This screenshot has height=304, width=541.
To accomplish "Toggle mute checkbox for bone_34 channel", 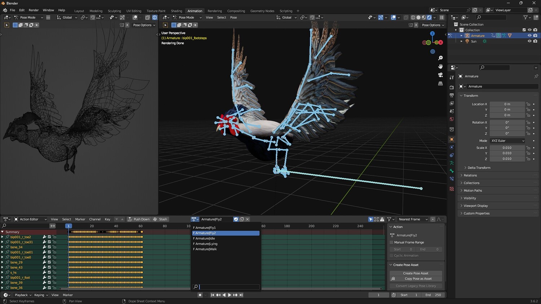I will (49, 247).
